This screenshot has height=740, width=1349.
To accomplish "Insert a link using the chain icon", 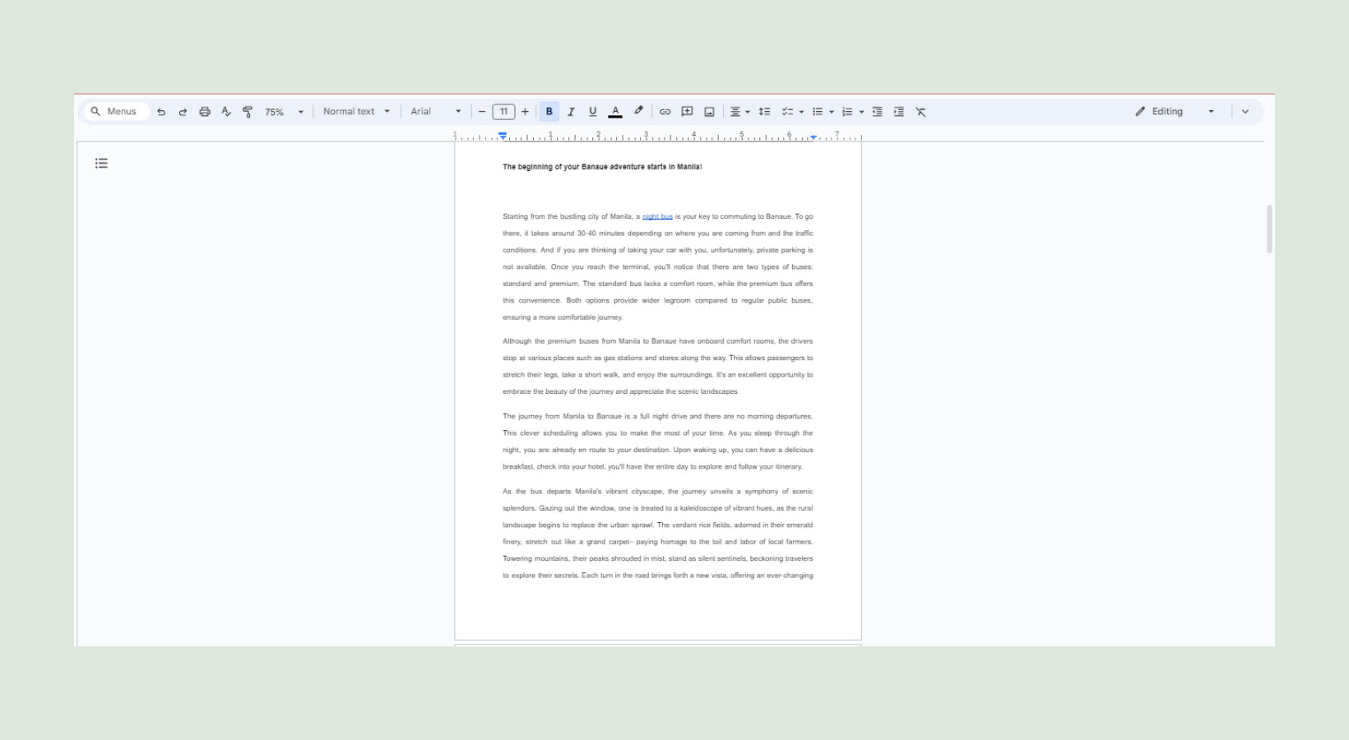I will 665,112.
